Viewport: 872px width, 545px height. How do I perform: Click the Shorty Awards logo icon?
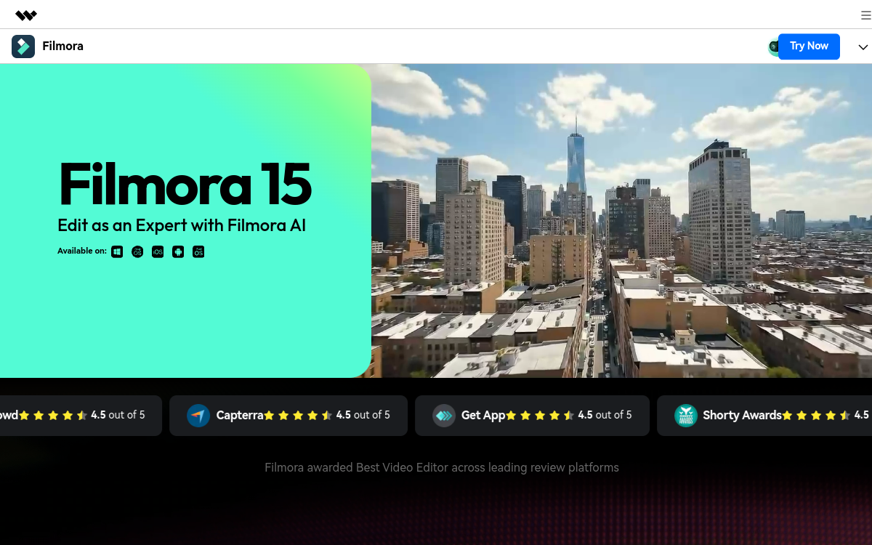click(x=685, y=416)
